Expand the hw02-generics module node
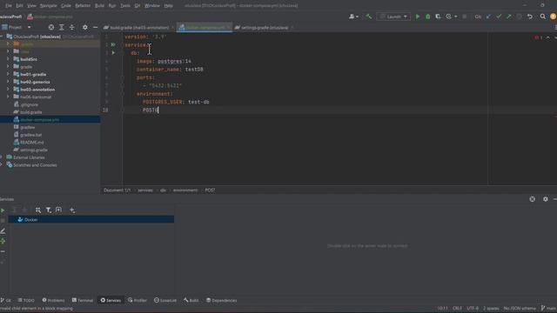 [8, 82]
